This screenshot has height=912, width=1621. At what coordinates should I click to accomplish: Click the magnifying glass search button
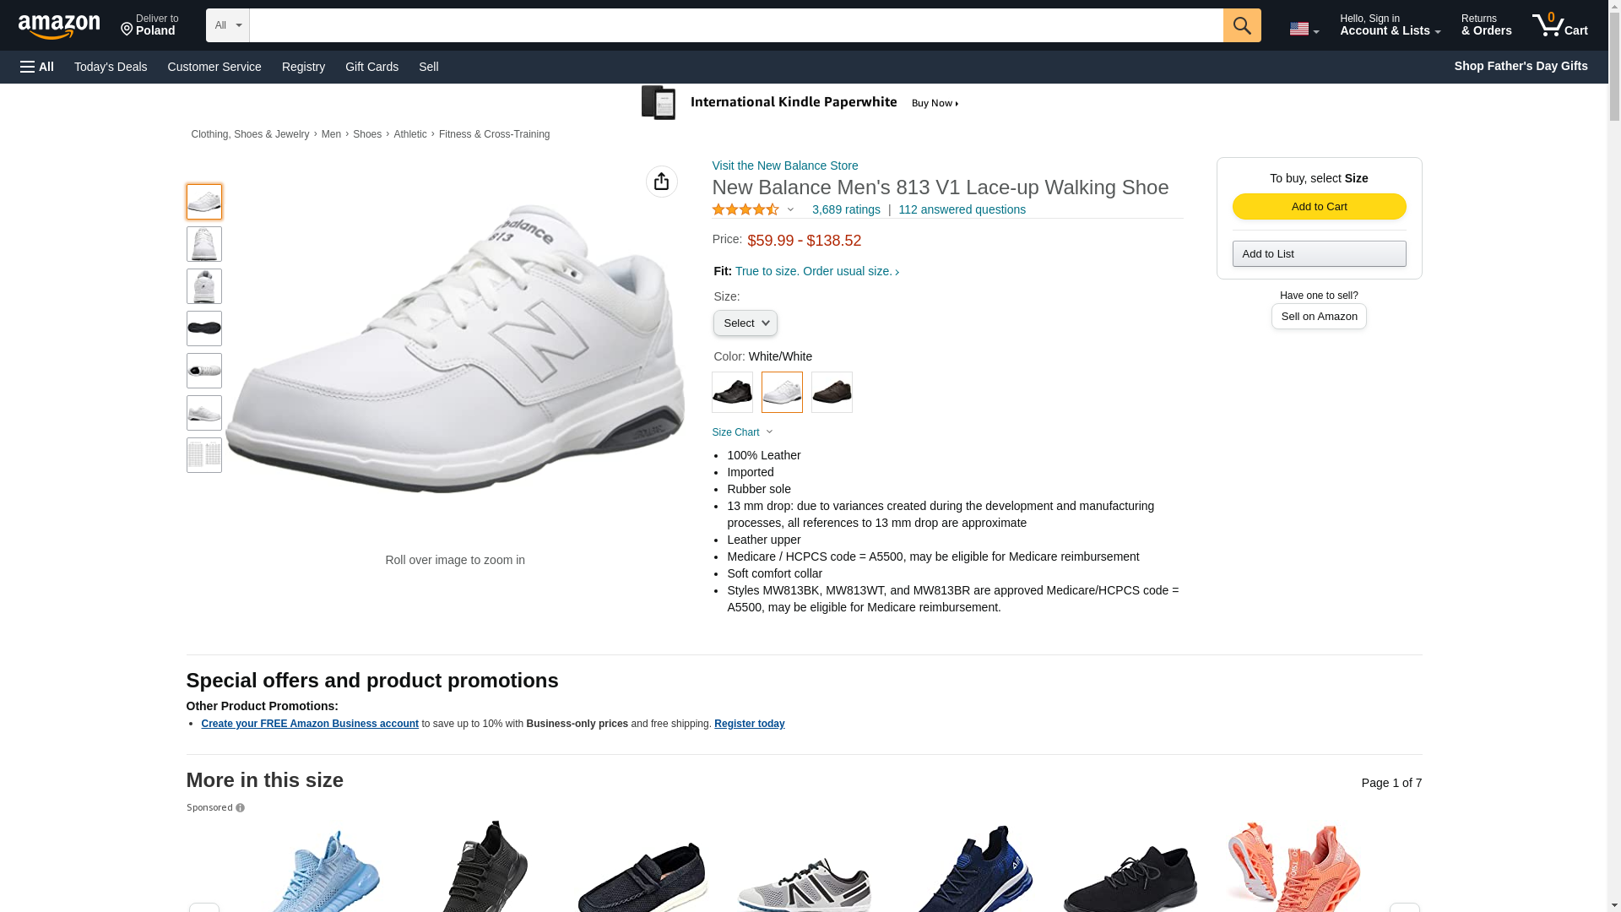pyautogui.click(x=1241, y=25)
